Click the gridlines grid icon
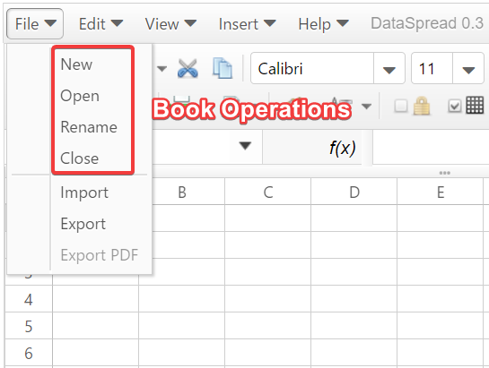Image resolution: width=489 pixels, height=368 pixels. pos(475,106)
